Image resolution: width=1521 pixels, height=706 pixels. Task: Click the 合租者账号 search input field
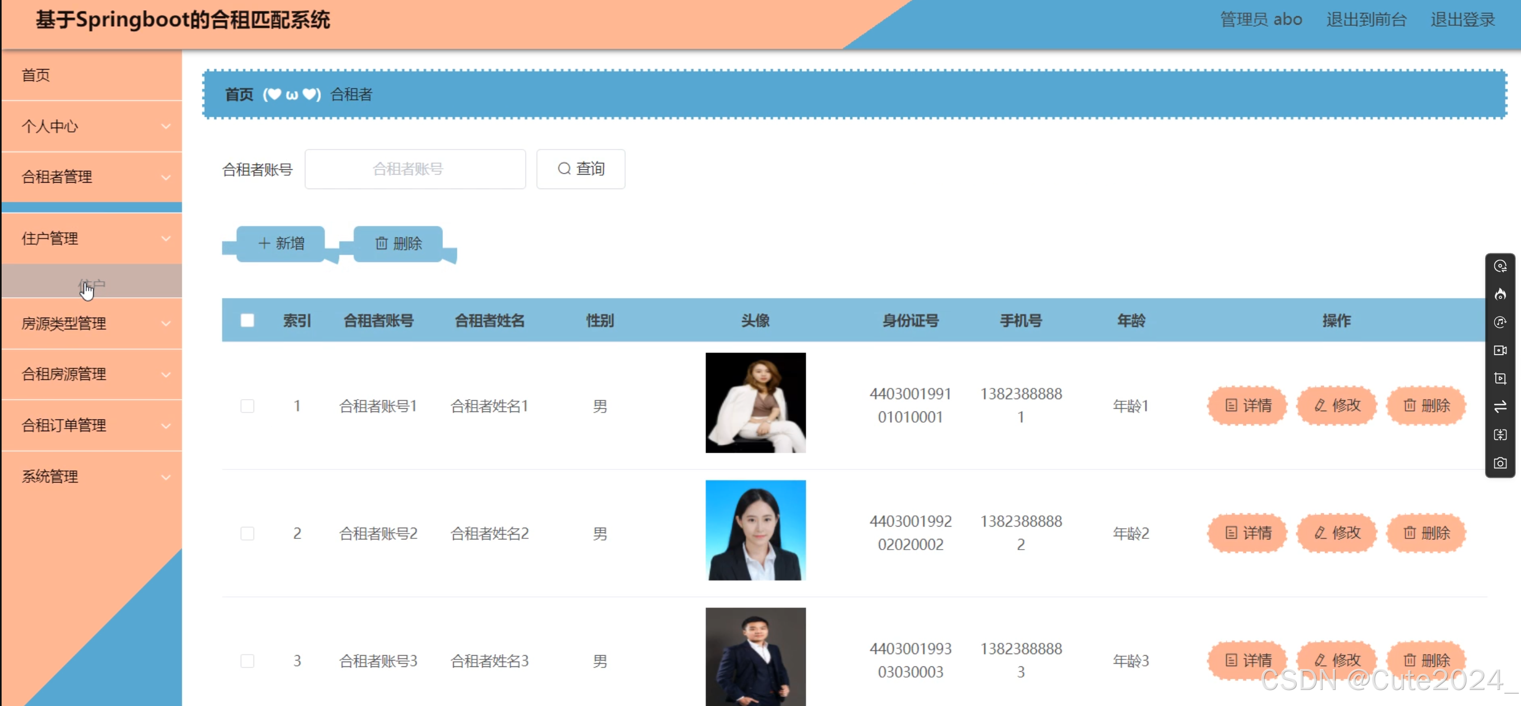coord(415,169)
